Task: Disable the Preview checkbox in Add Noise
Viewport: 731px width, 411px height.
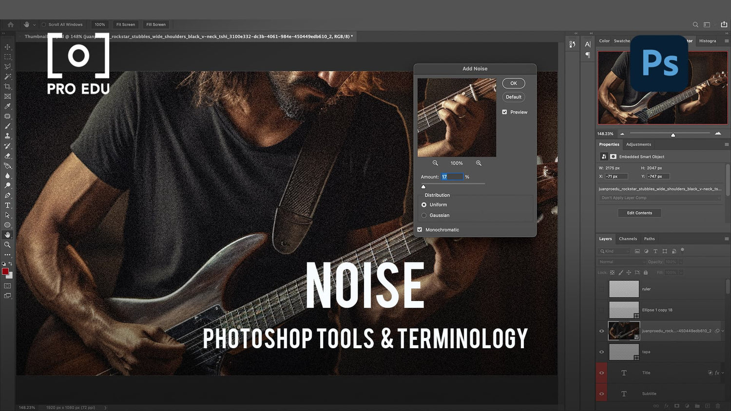Action: [x=504, y=112]
